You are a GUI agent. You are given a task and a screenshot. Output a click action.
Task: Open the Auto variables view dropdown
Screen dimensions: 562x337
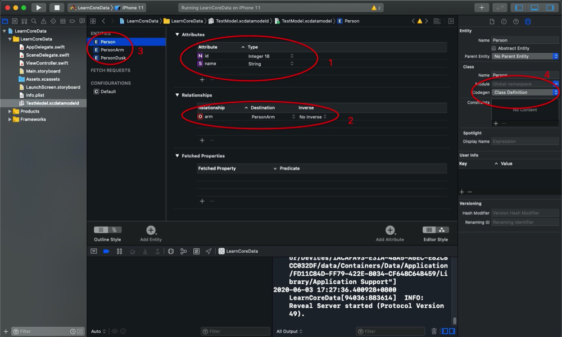(98, 331)
